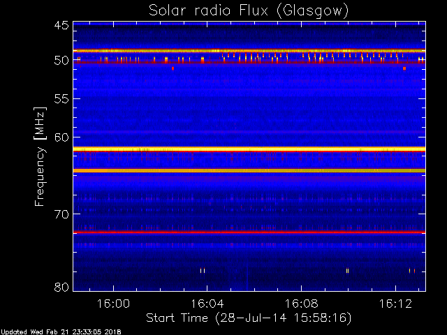Click the 55 MHz frequency tick label
The image size is (447, 335).
(x=61, y=99)
